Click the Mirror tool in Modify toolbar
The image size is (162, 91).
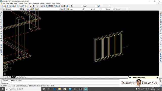point(160,17)
